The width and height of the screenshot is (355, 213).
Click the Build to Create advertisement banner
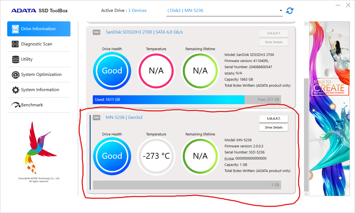329,109
